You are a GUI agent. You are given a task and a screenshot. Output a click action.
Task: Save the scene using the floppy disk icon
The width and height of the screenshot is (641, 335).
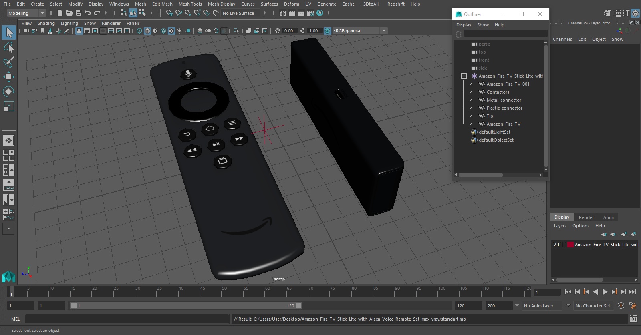coord(79,13)
